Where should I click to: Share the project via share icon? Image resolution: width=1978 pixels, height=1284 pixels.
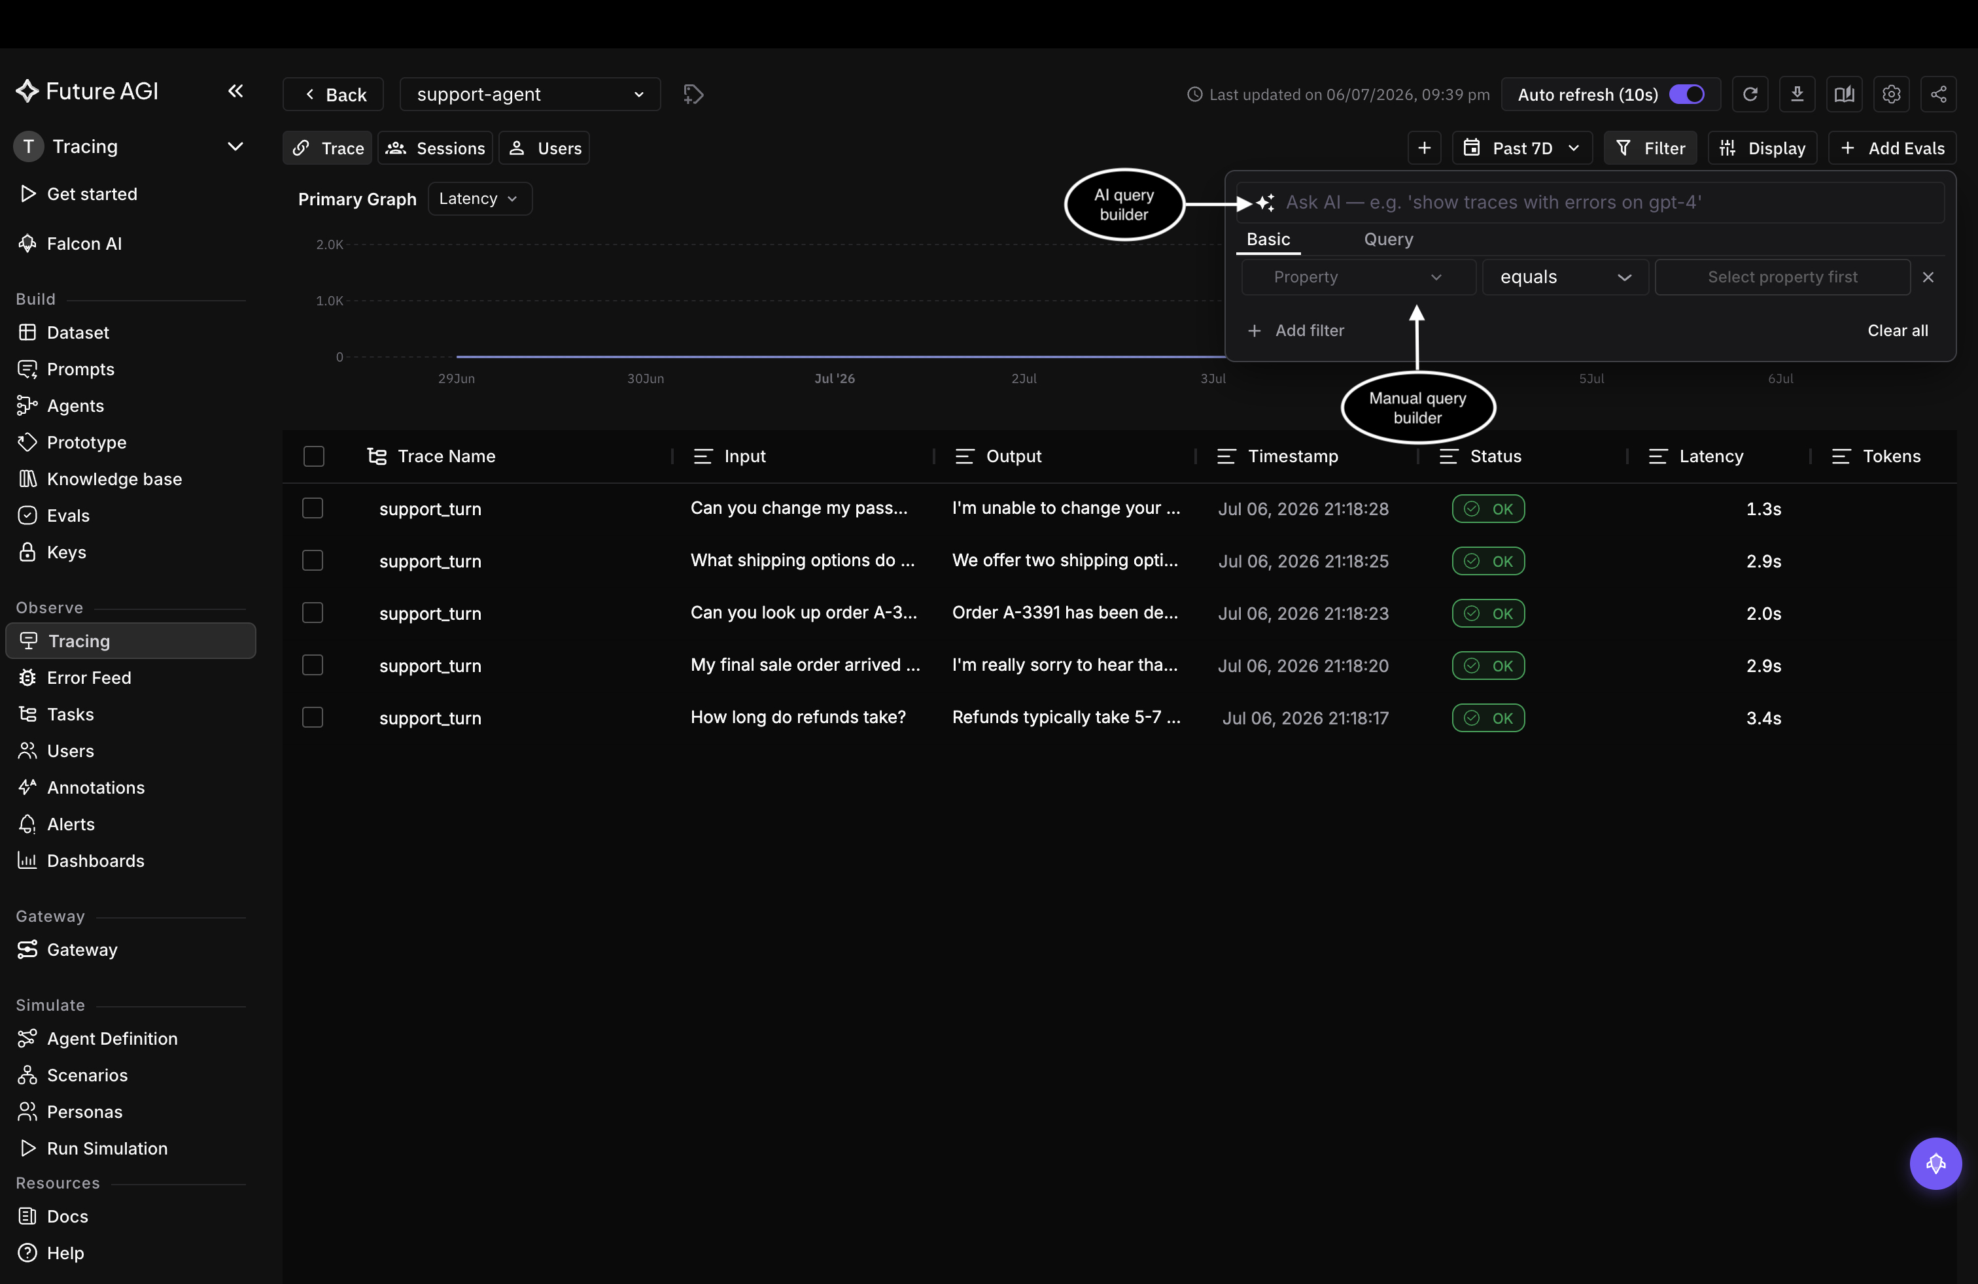[1938, 95]
